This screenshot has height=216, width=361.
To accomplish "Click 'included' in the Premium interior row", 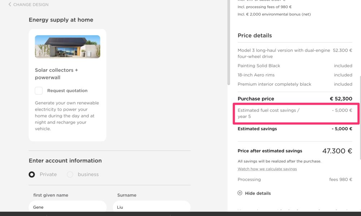I will [x=343, y=84].
